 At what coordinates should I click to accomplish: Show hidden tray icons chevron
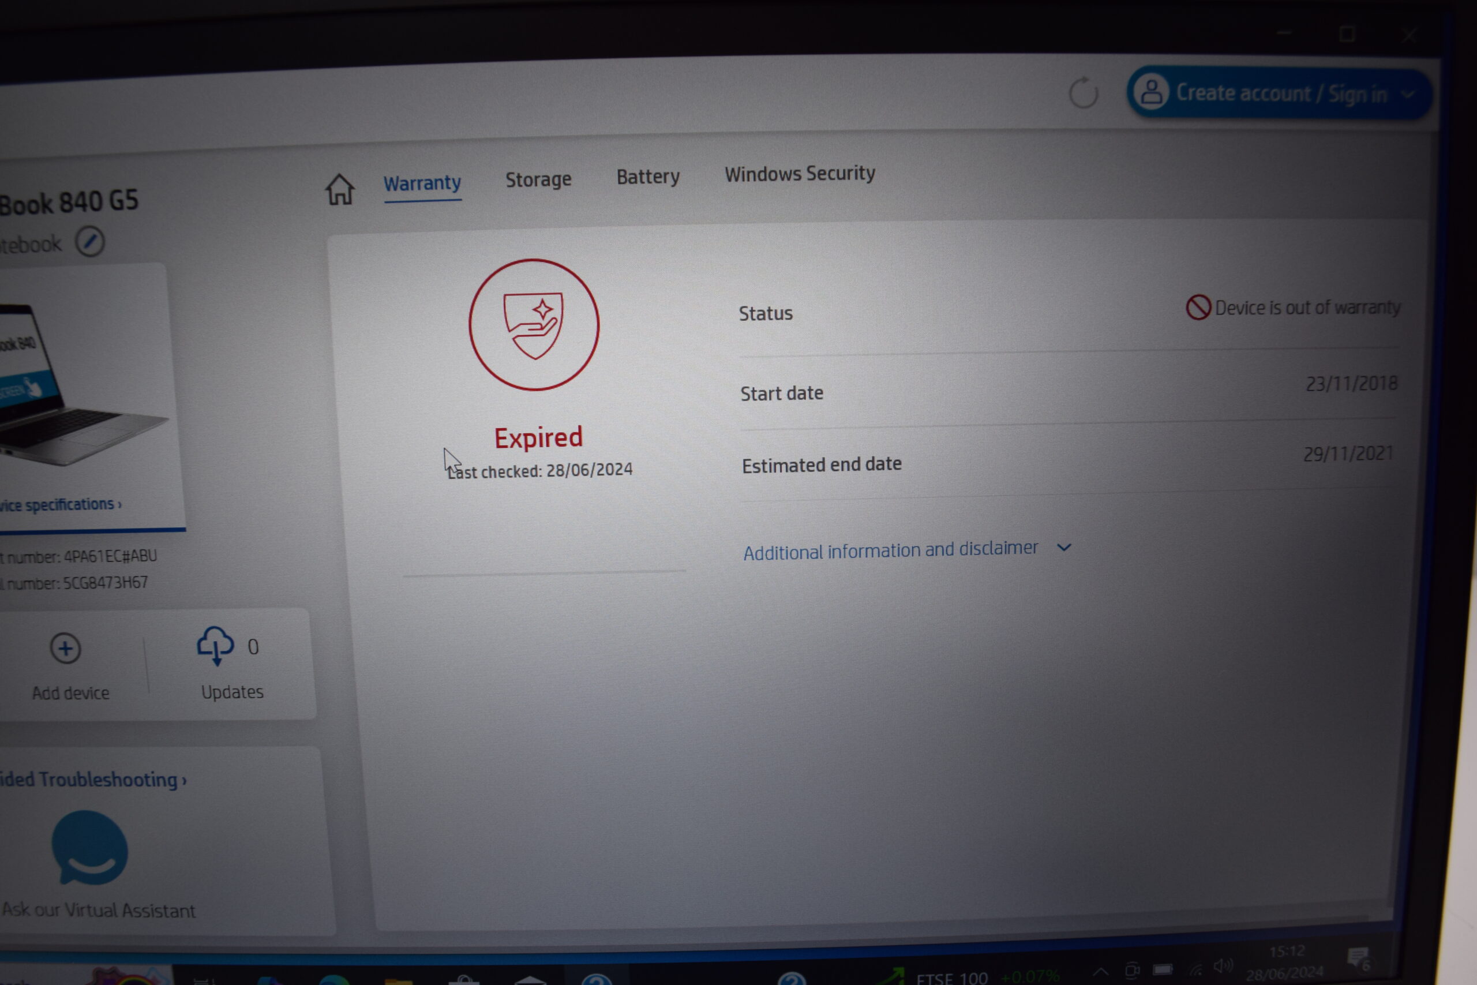[1100, 972]
